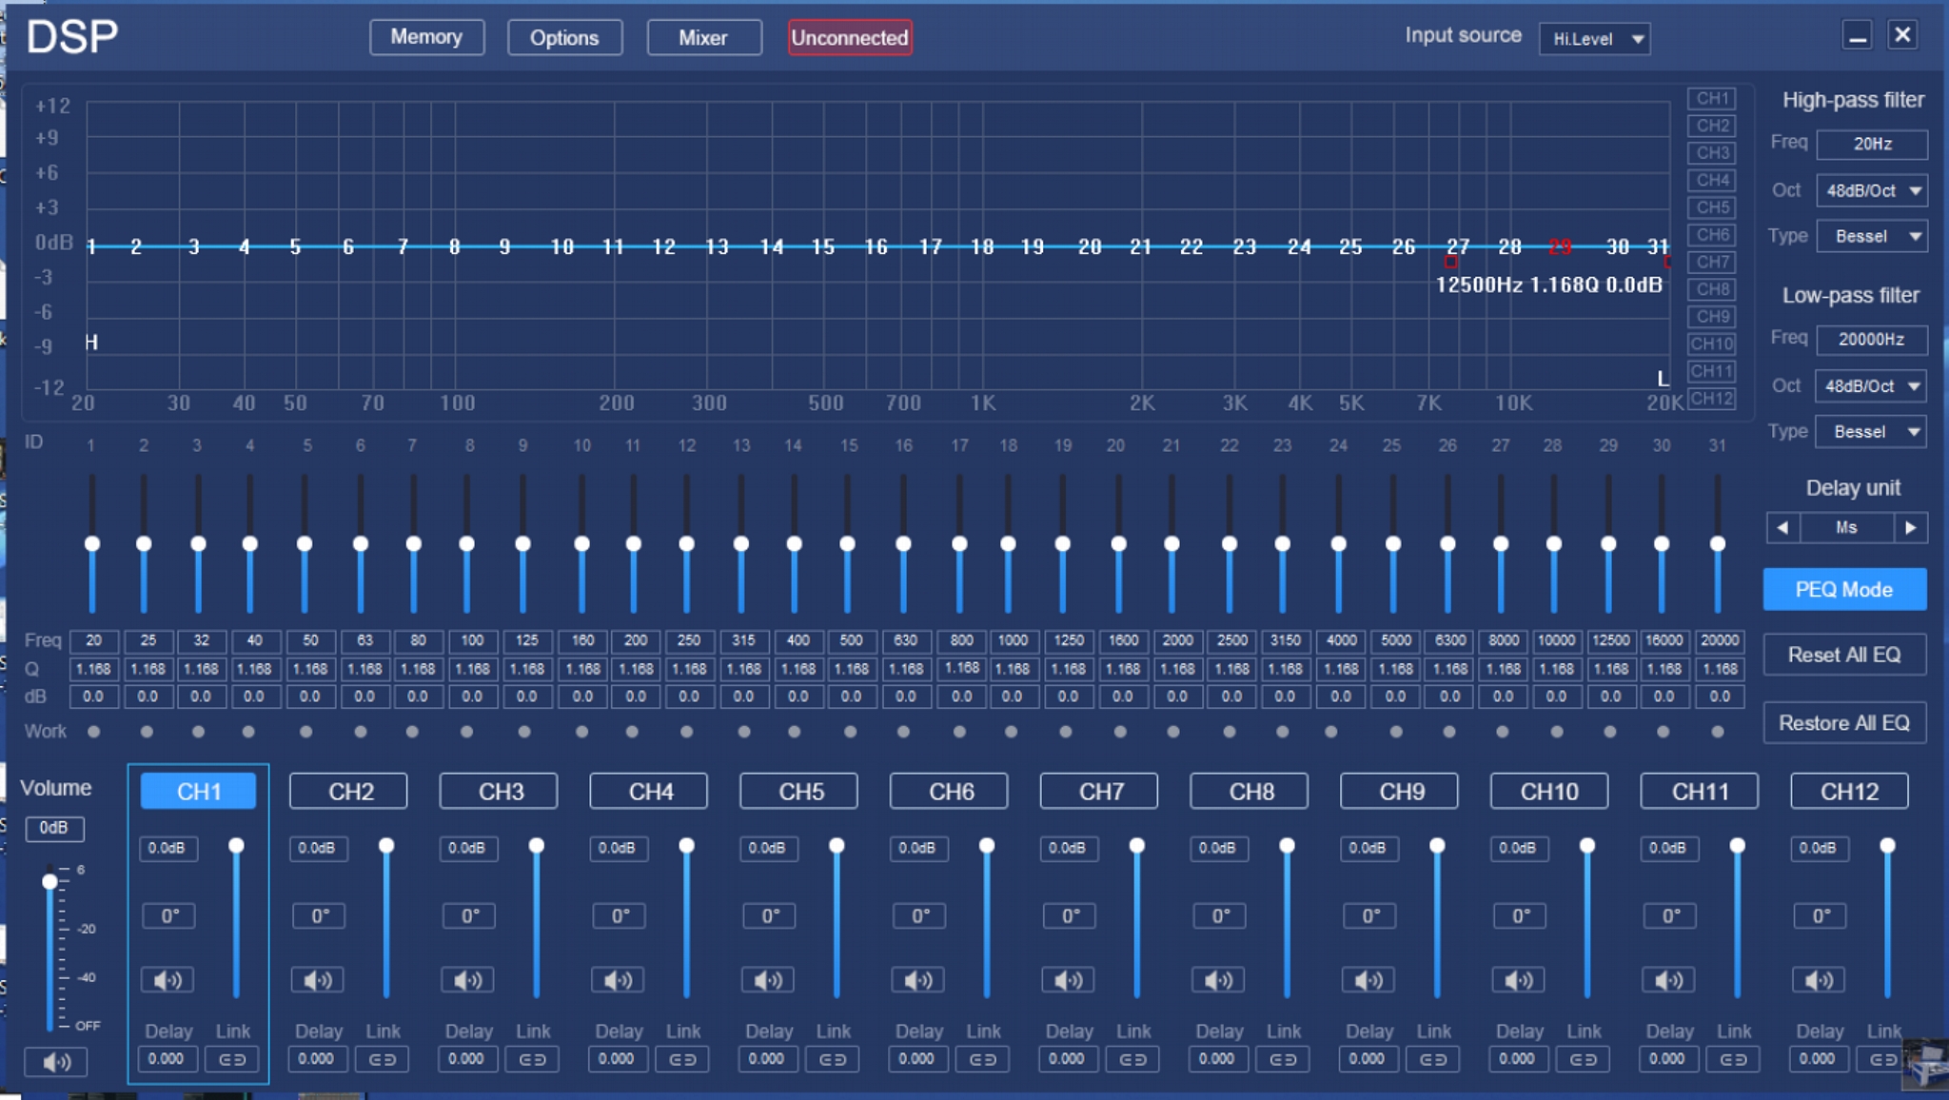Mute the CH9 speaker icon
The image size is (1949, 1100).
pos(1368,980)
